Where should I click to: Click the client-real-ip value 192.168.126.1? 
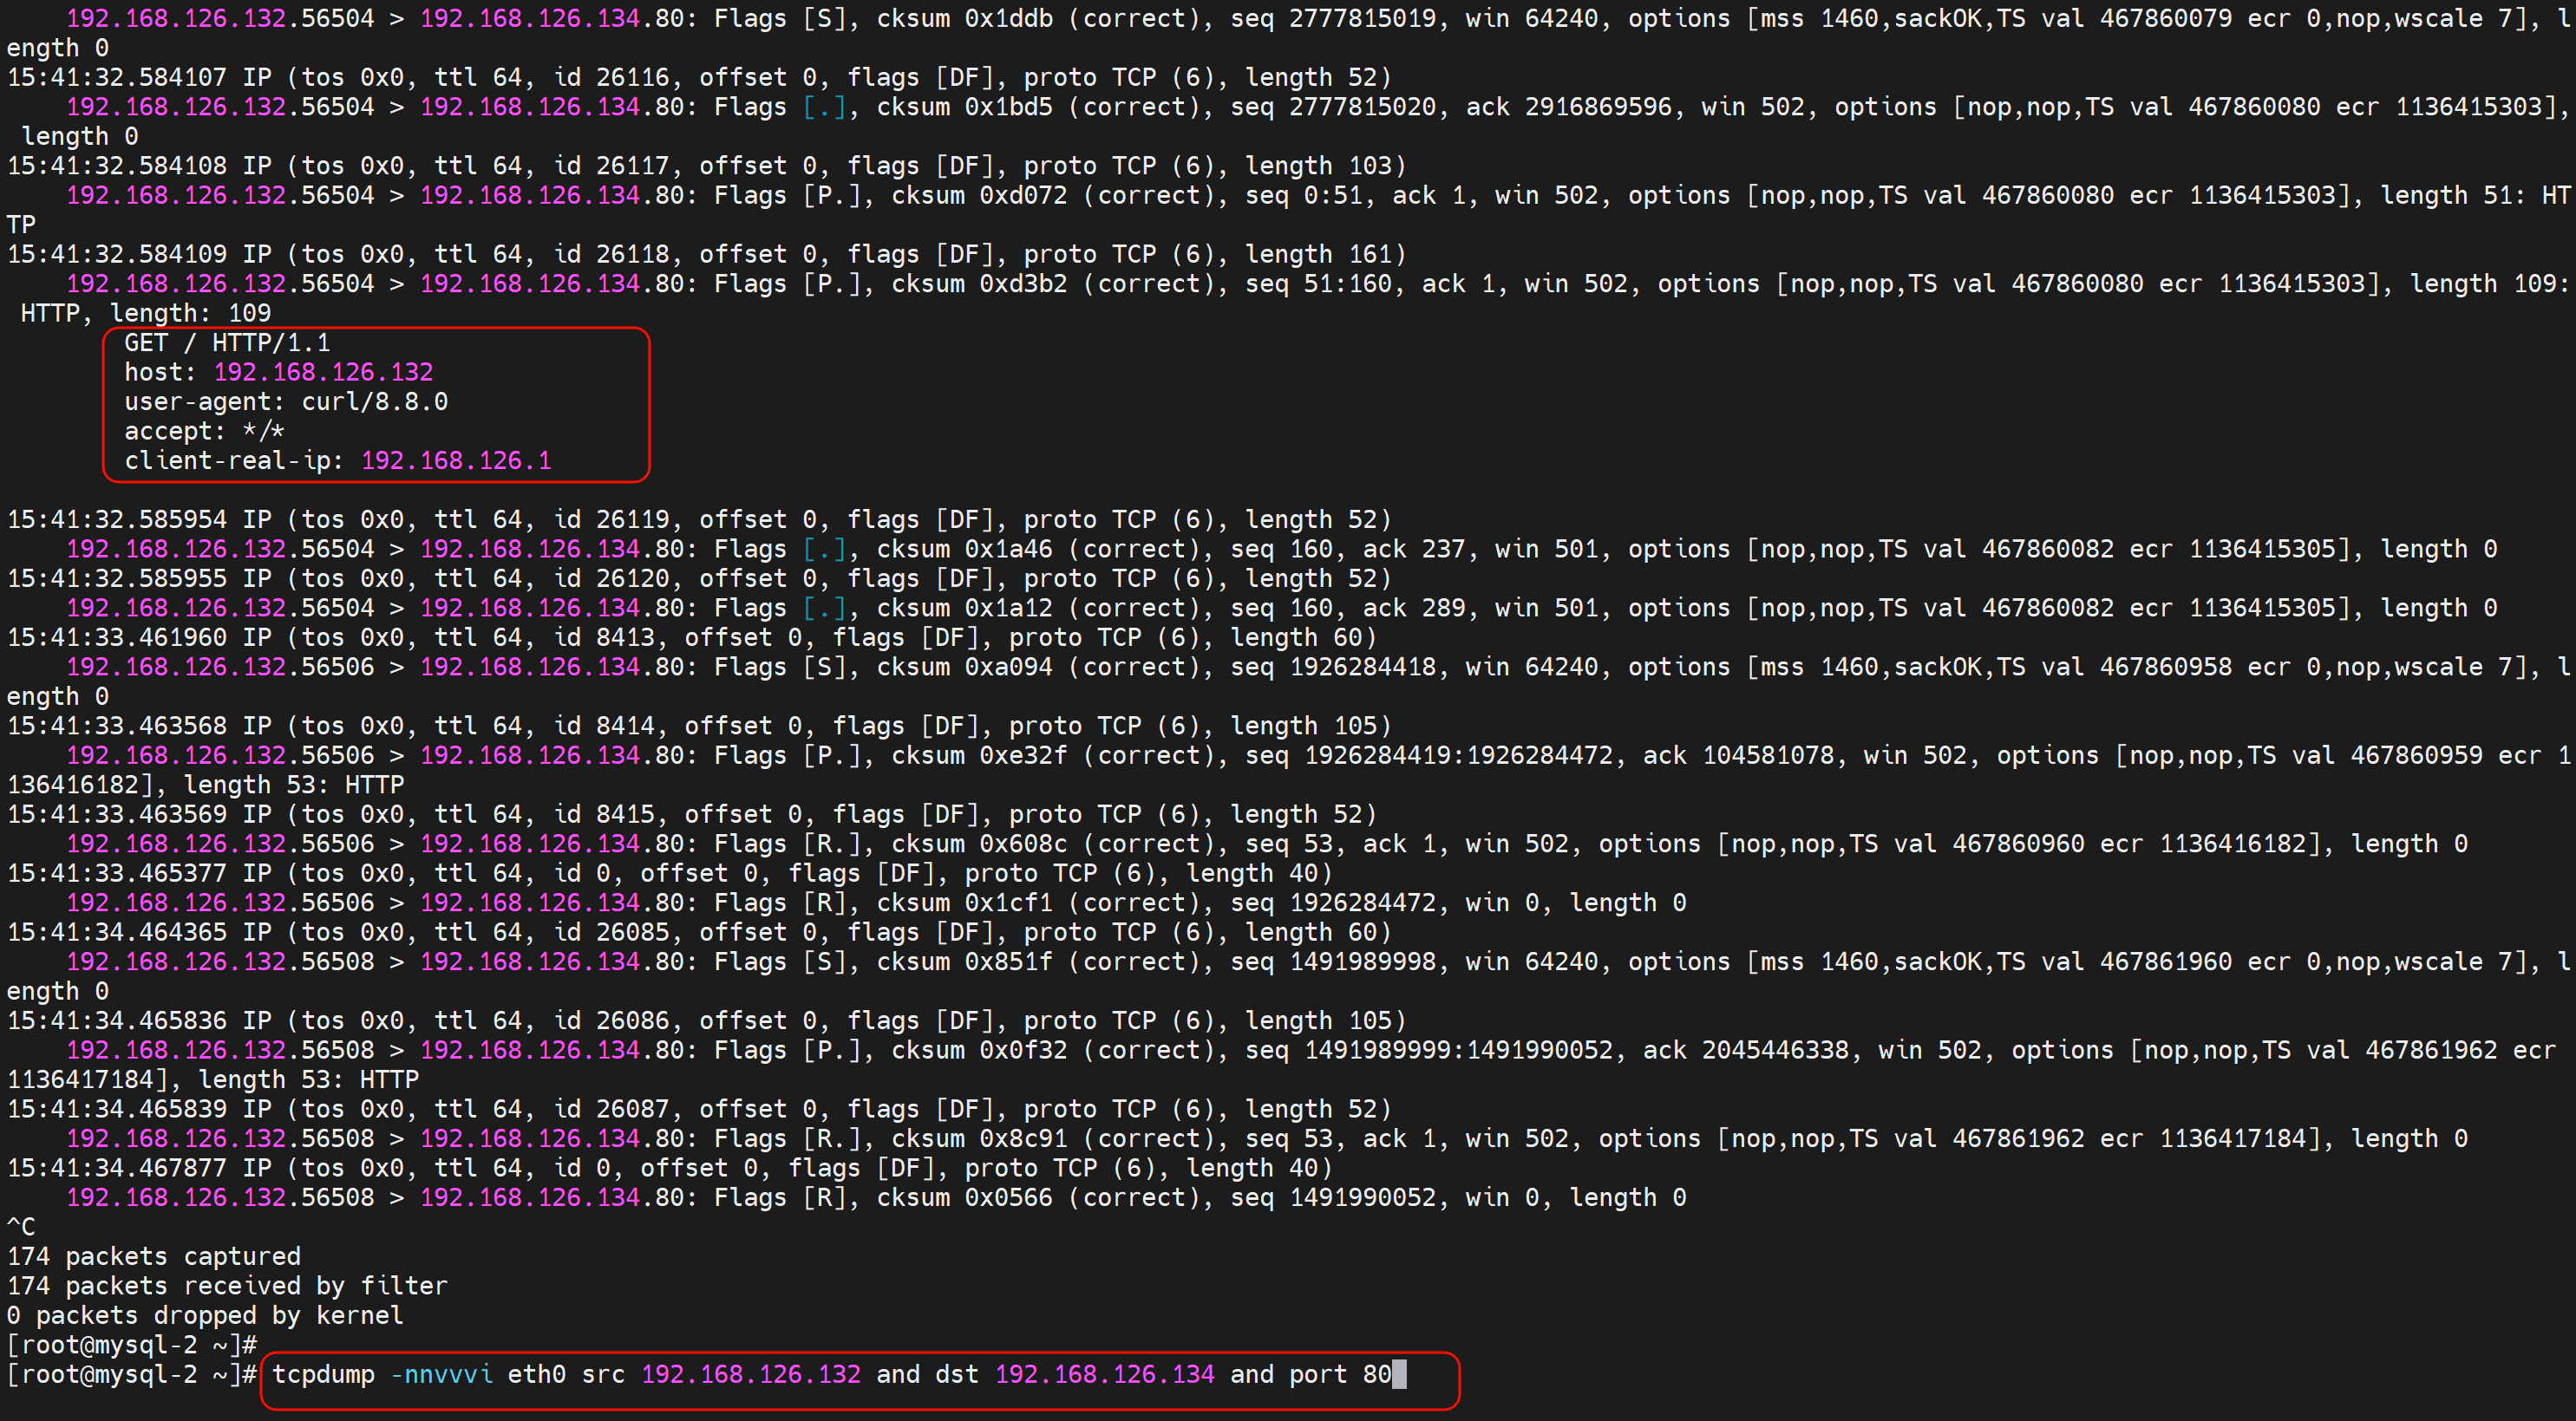pos(455,460)
